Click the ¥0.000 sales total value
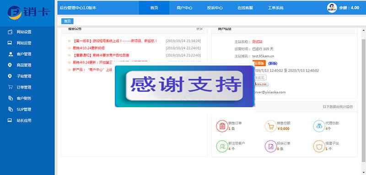Image resolution: width=366 pixels, height=175 pixels. (283, 129)
